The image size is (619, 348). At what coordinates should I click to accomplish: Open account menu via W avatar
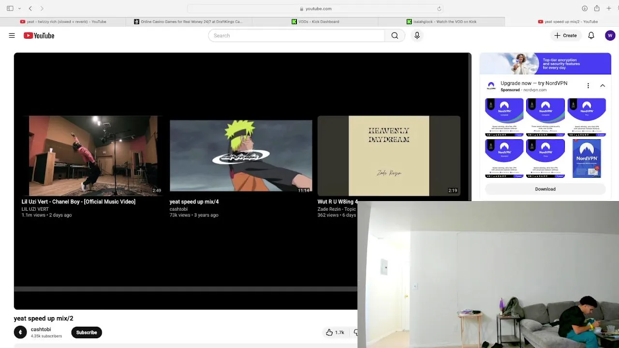click(610, 35)
